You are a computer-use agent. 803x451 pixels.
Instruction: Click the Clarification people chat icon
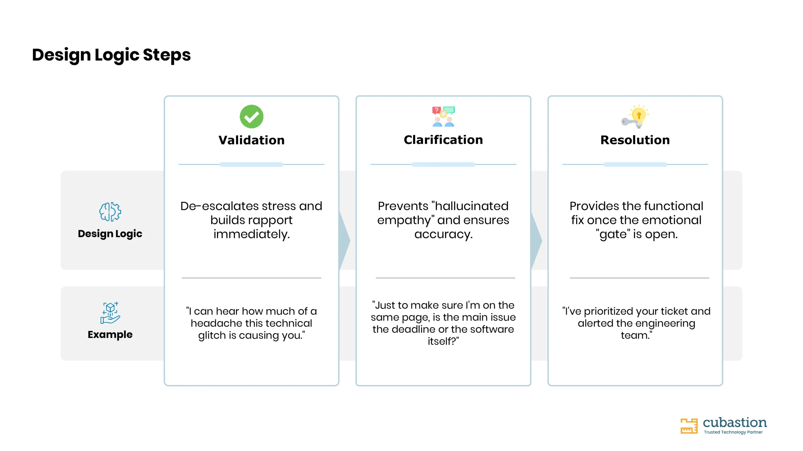(x=443, y=117)
